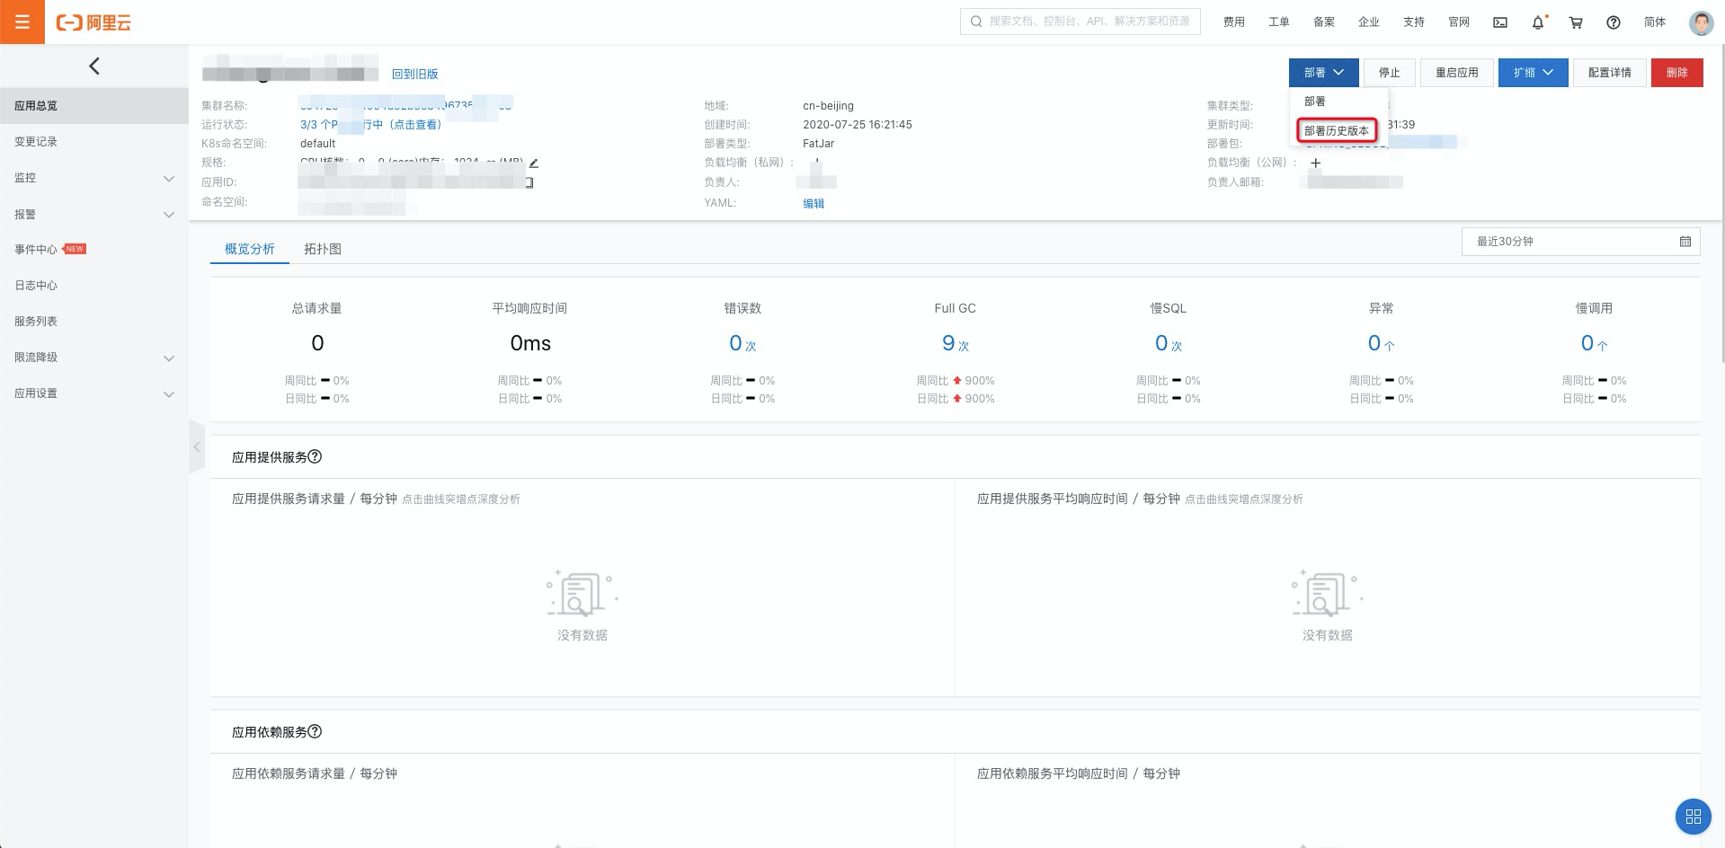Open the 最近30分钟 time range picker

pos(1580,242)
